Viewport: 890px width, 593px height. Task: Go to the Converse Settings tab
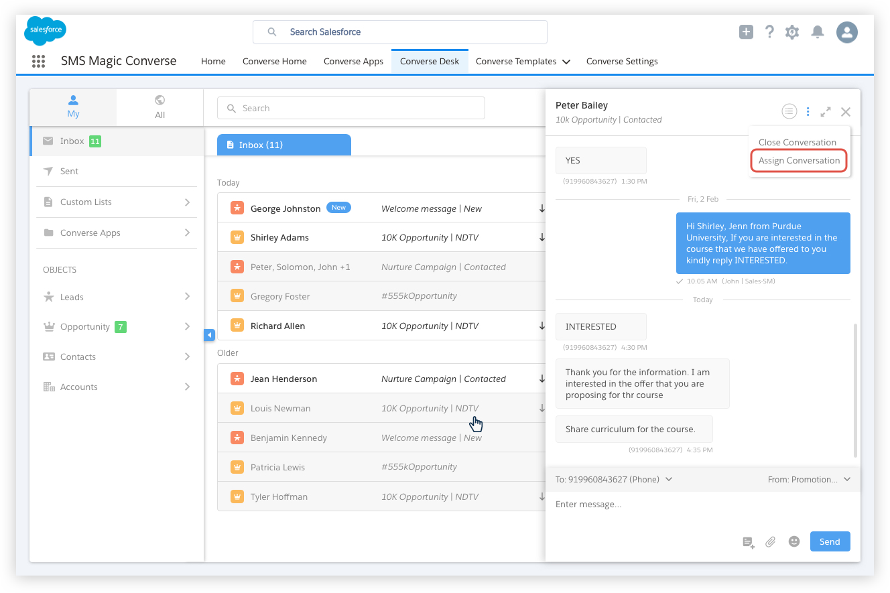pos(622,61)
